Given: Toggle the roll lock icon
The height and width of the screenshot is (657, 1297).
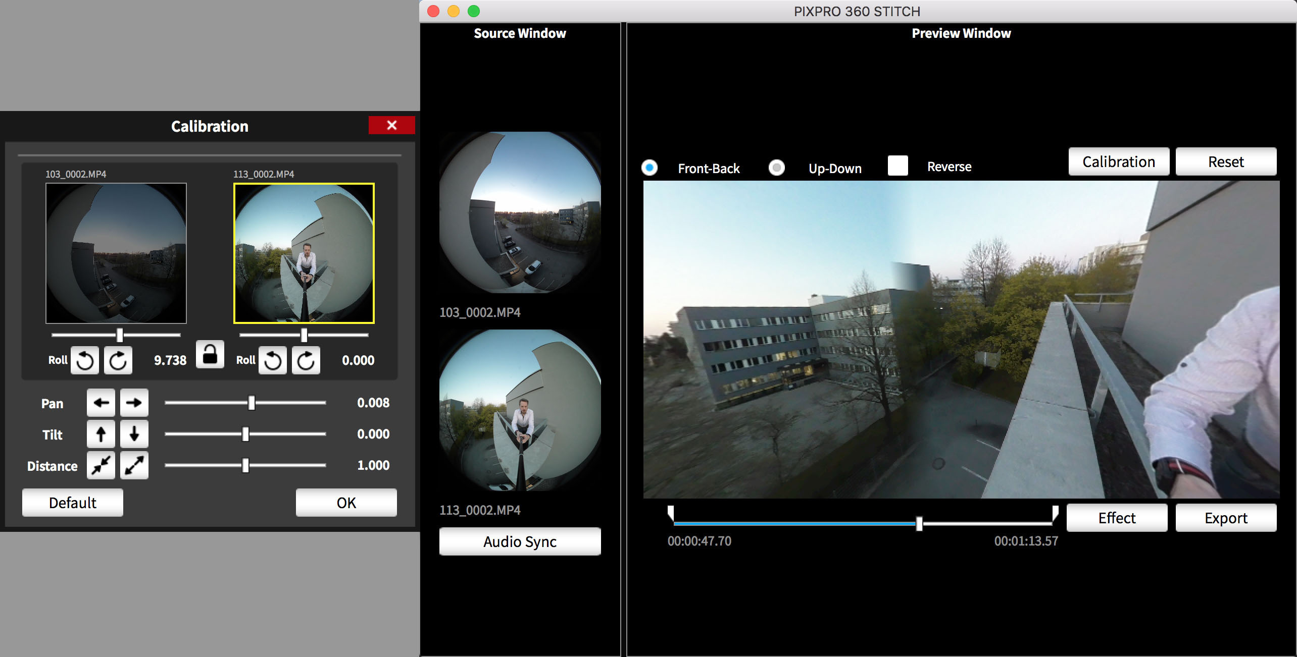Looking at the screenshot, I should click(x=210, y=354).
